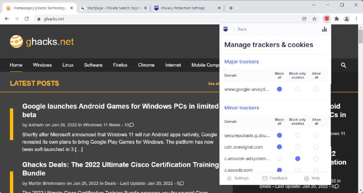This screenshot has width=363, height=193.
Task: Select Block all for www.google-analytics
Action: [x=280, y=89]
